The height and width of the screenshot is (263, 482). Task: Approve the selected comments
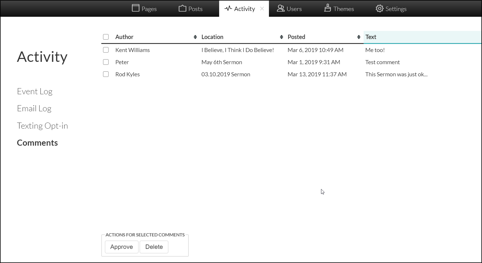(x=122, y=247)
